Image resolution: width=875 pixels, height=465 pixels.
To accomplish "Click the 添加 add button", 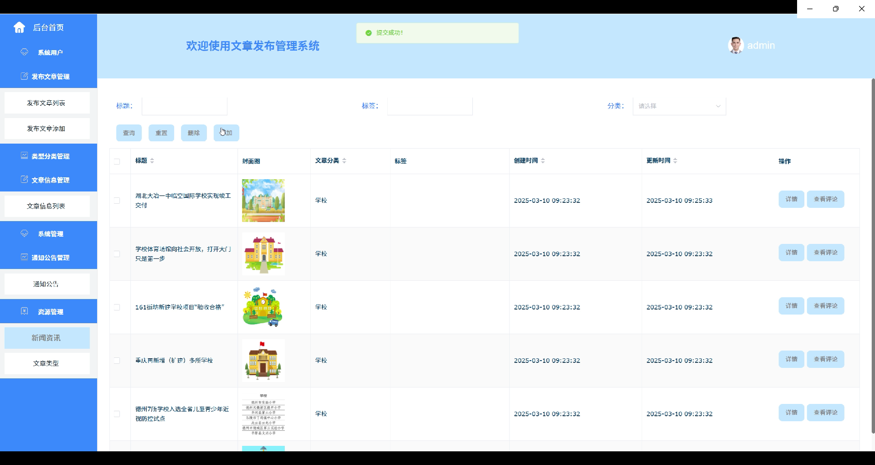I will coord(226,133).
